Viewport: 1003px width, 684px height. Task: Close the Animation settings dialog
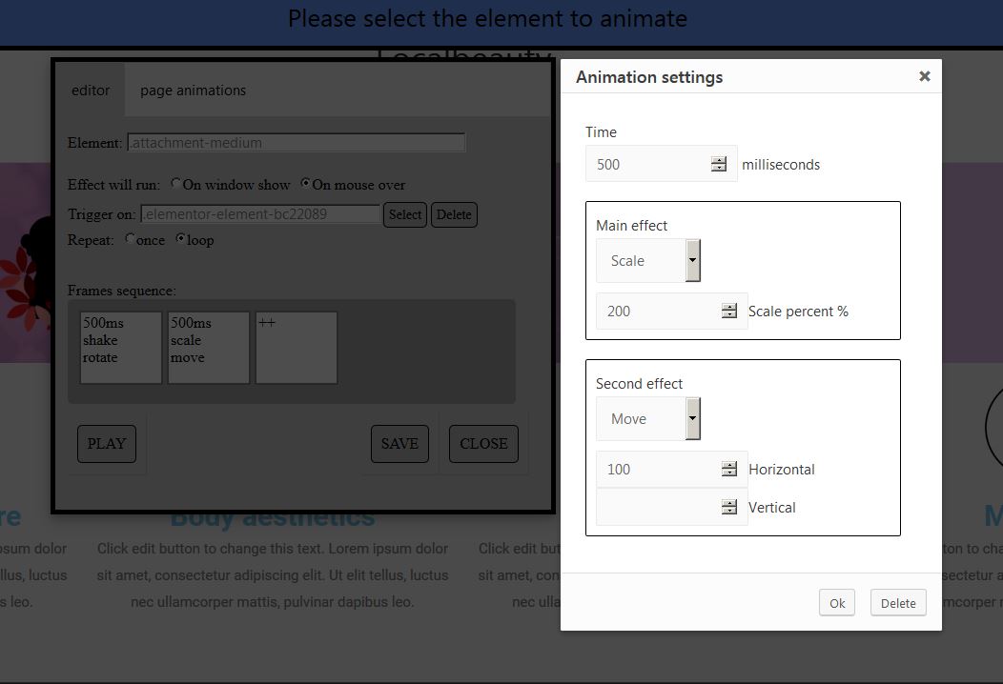tap(924, 76)
